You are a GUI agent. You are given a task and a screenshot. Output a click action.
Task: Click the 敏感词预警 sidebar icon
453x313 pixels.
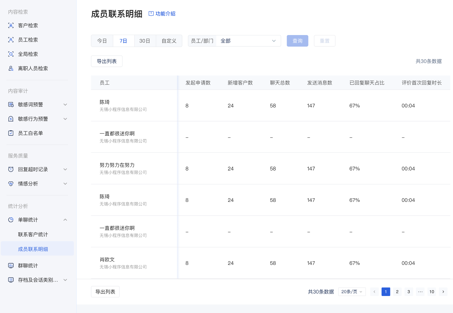pos(11,104)
